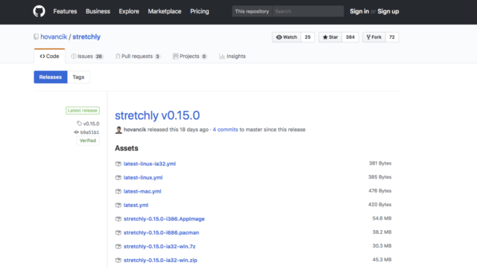The image size is (477, 268).
Task: Click package icon beside ia32-win.zip asset
Action: coord(119,260)
